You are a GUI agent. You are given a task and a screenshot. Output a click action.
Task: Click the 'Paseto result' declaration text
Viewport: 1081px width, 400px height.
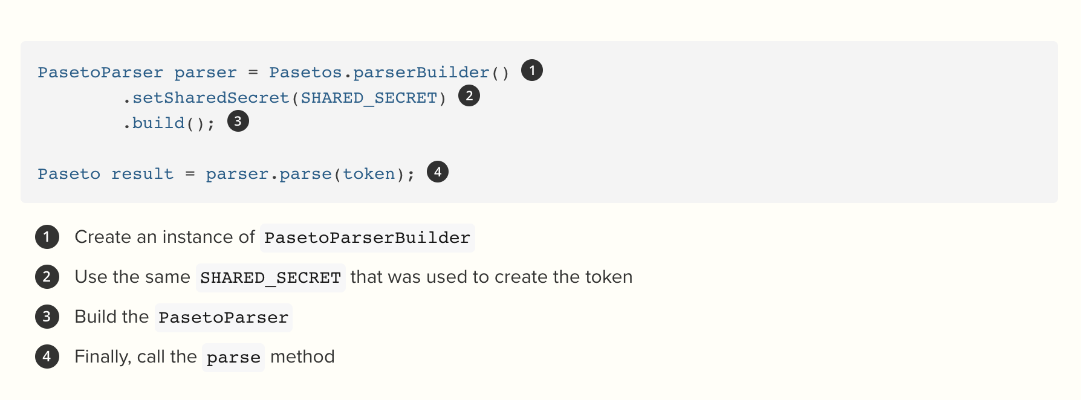tap(106, 174)
